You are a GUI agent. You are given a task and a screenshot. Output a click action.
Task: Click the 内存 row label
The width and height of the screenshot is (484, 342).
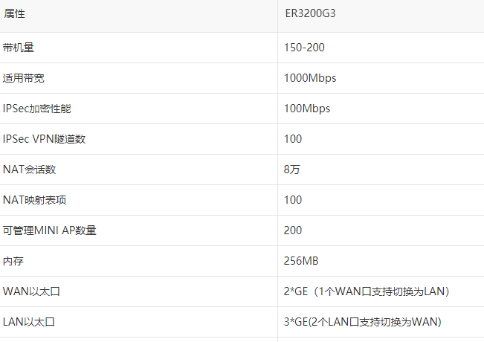(13, 261)
